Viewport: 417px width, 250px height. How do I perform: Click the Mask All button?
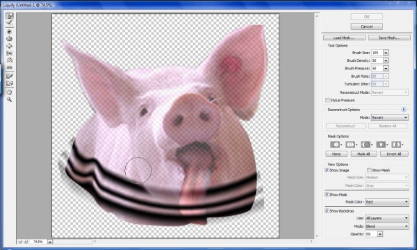(363, 154)
